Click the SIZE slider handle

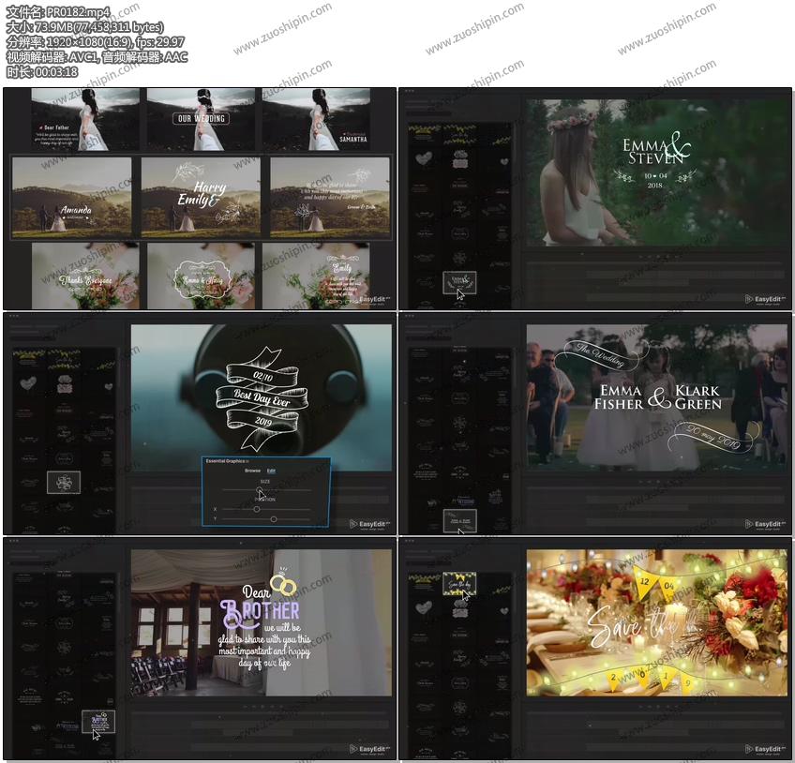click(x=261, y=490)
